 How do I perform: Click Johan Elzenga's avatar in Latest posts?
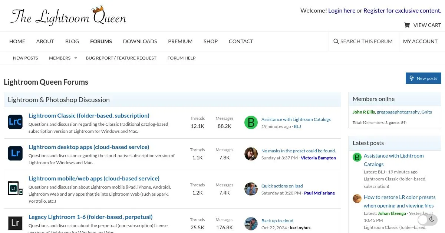click(357, 198)
